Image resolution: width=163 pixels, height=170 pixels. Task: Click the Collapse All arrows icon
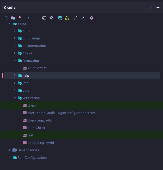tap(83, 18)
